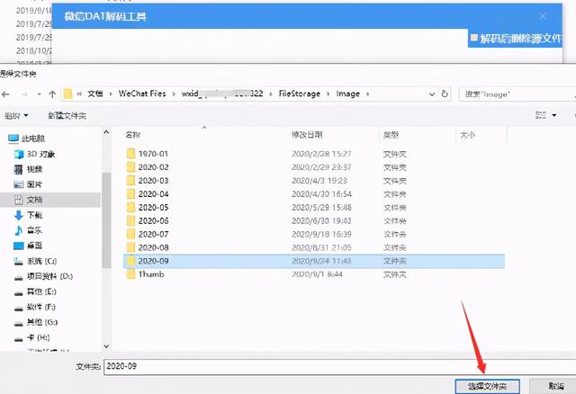Select the 卡 (H:) drive

[x=32, y=337]
